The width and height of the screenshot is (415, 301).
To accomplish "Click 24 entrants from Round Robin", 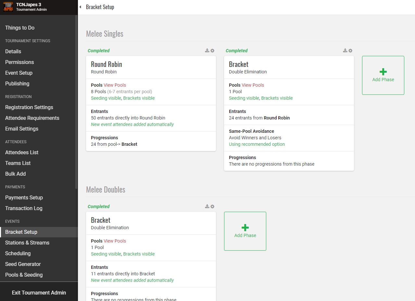I will tap(259, 118).
